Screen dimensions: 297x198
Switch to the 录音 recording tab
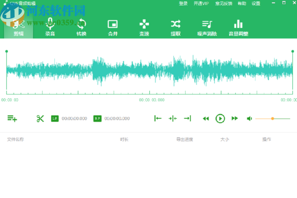(x=50, y=27)
